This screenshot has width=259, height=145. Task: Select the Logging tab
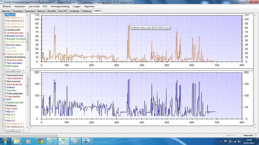point(97,11)
